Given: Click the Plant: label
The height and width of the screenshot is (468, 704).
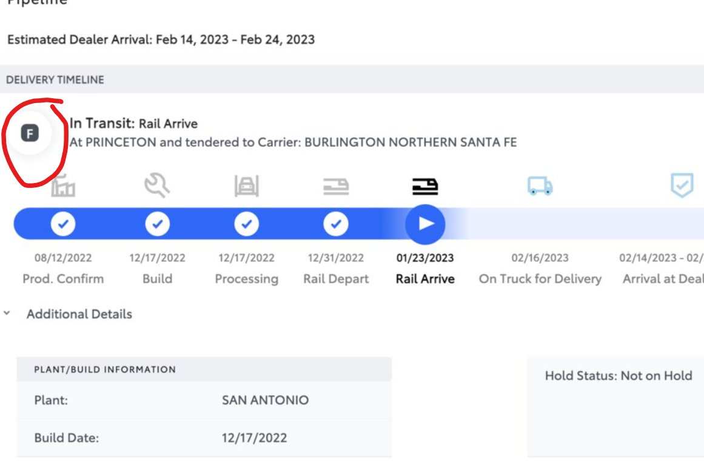Looking at the screenshot, I should tap(51, 400).
